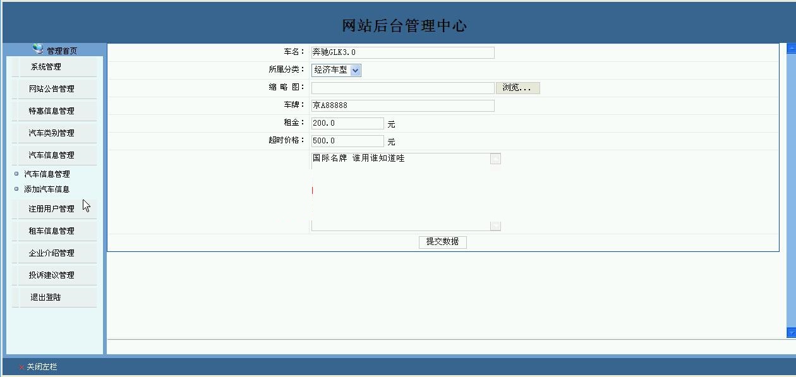
Task: Open the 所属分类 dropdown
Action: click(336, 70)
